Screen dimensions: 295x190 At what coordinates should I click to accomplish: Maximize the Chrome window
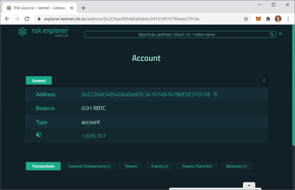[x=273, y=5]
